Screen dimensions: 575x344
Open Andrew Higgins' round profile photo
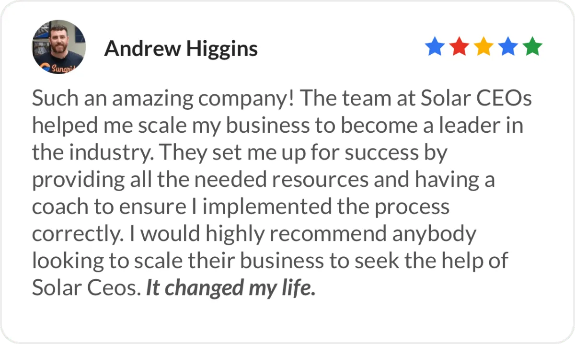point(59,47)
